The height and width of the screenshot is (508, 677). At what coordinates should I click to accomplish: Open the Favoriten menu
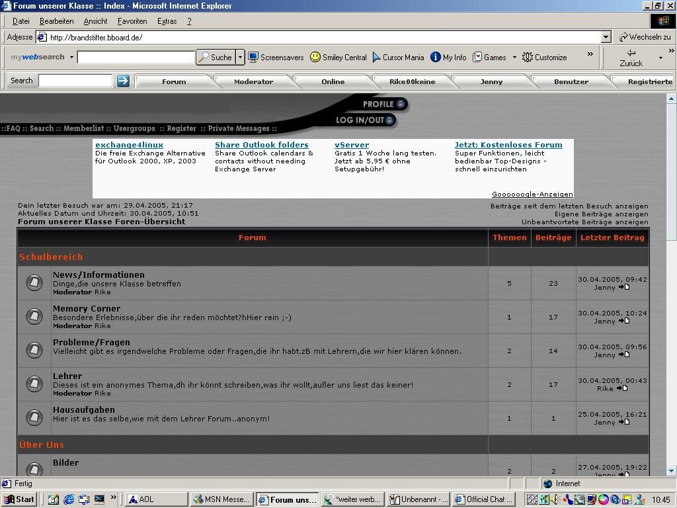pyautogui.click(x=132, y=21)
